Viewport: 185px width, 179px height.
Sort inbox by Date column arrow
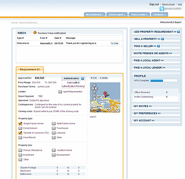click(60, 38)
